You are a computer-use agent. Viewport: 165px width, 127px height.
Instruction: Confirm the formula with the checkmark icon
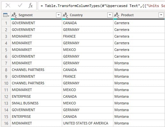pyautogui.click(x=20, y=5)
